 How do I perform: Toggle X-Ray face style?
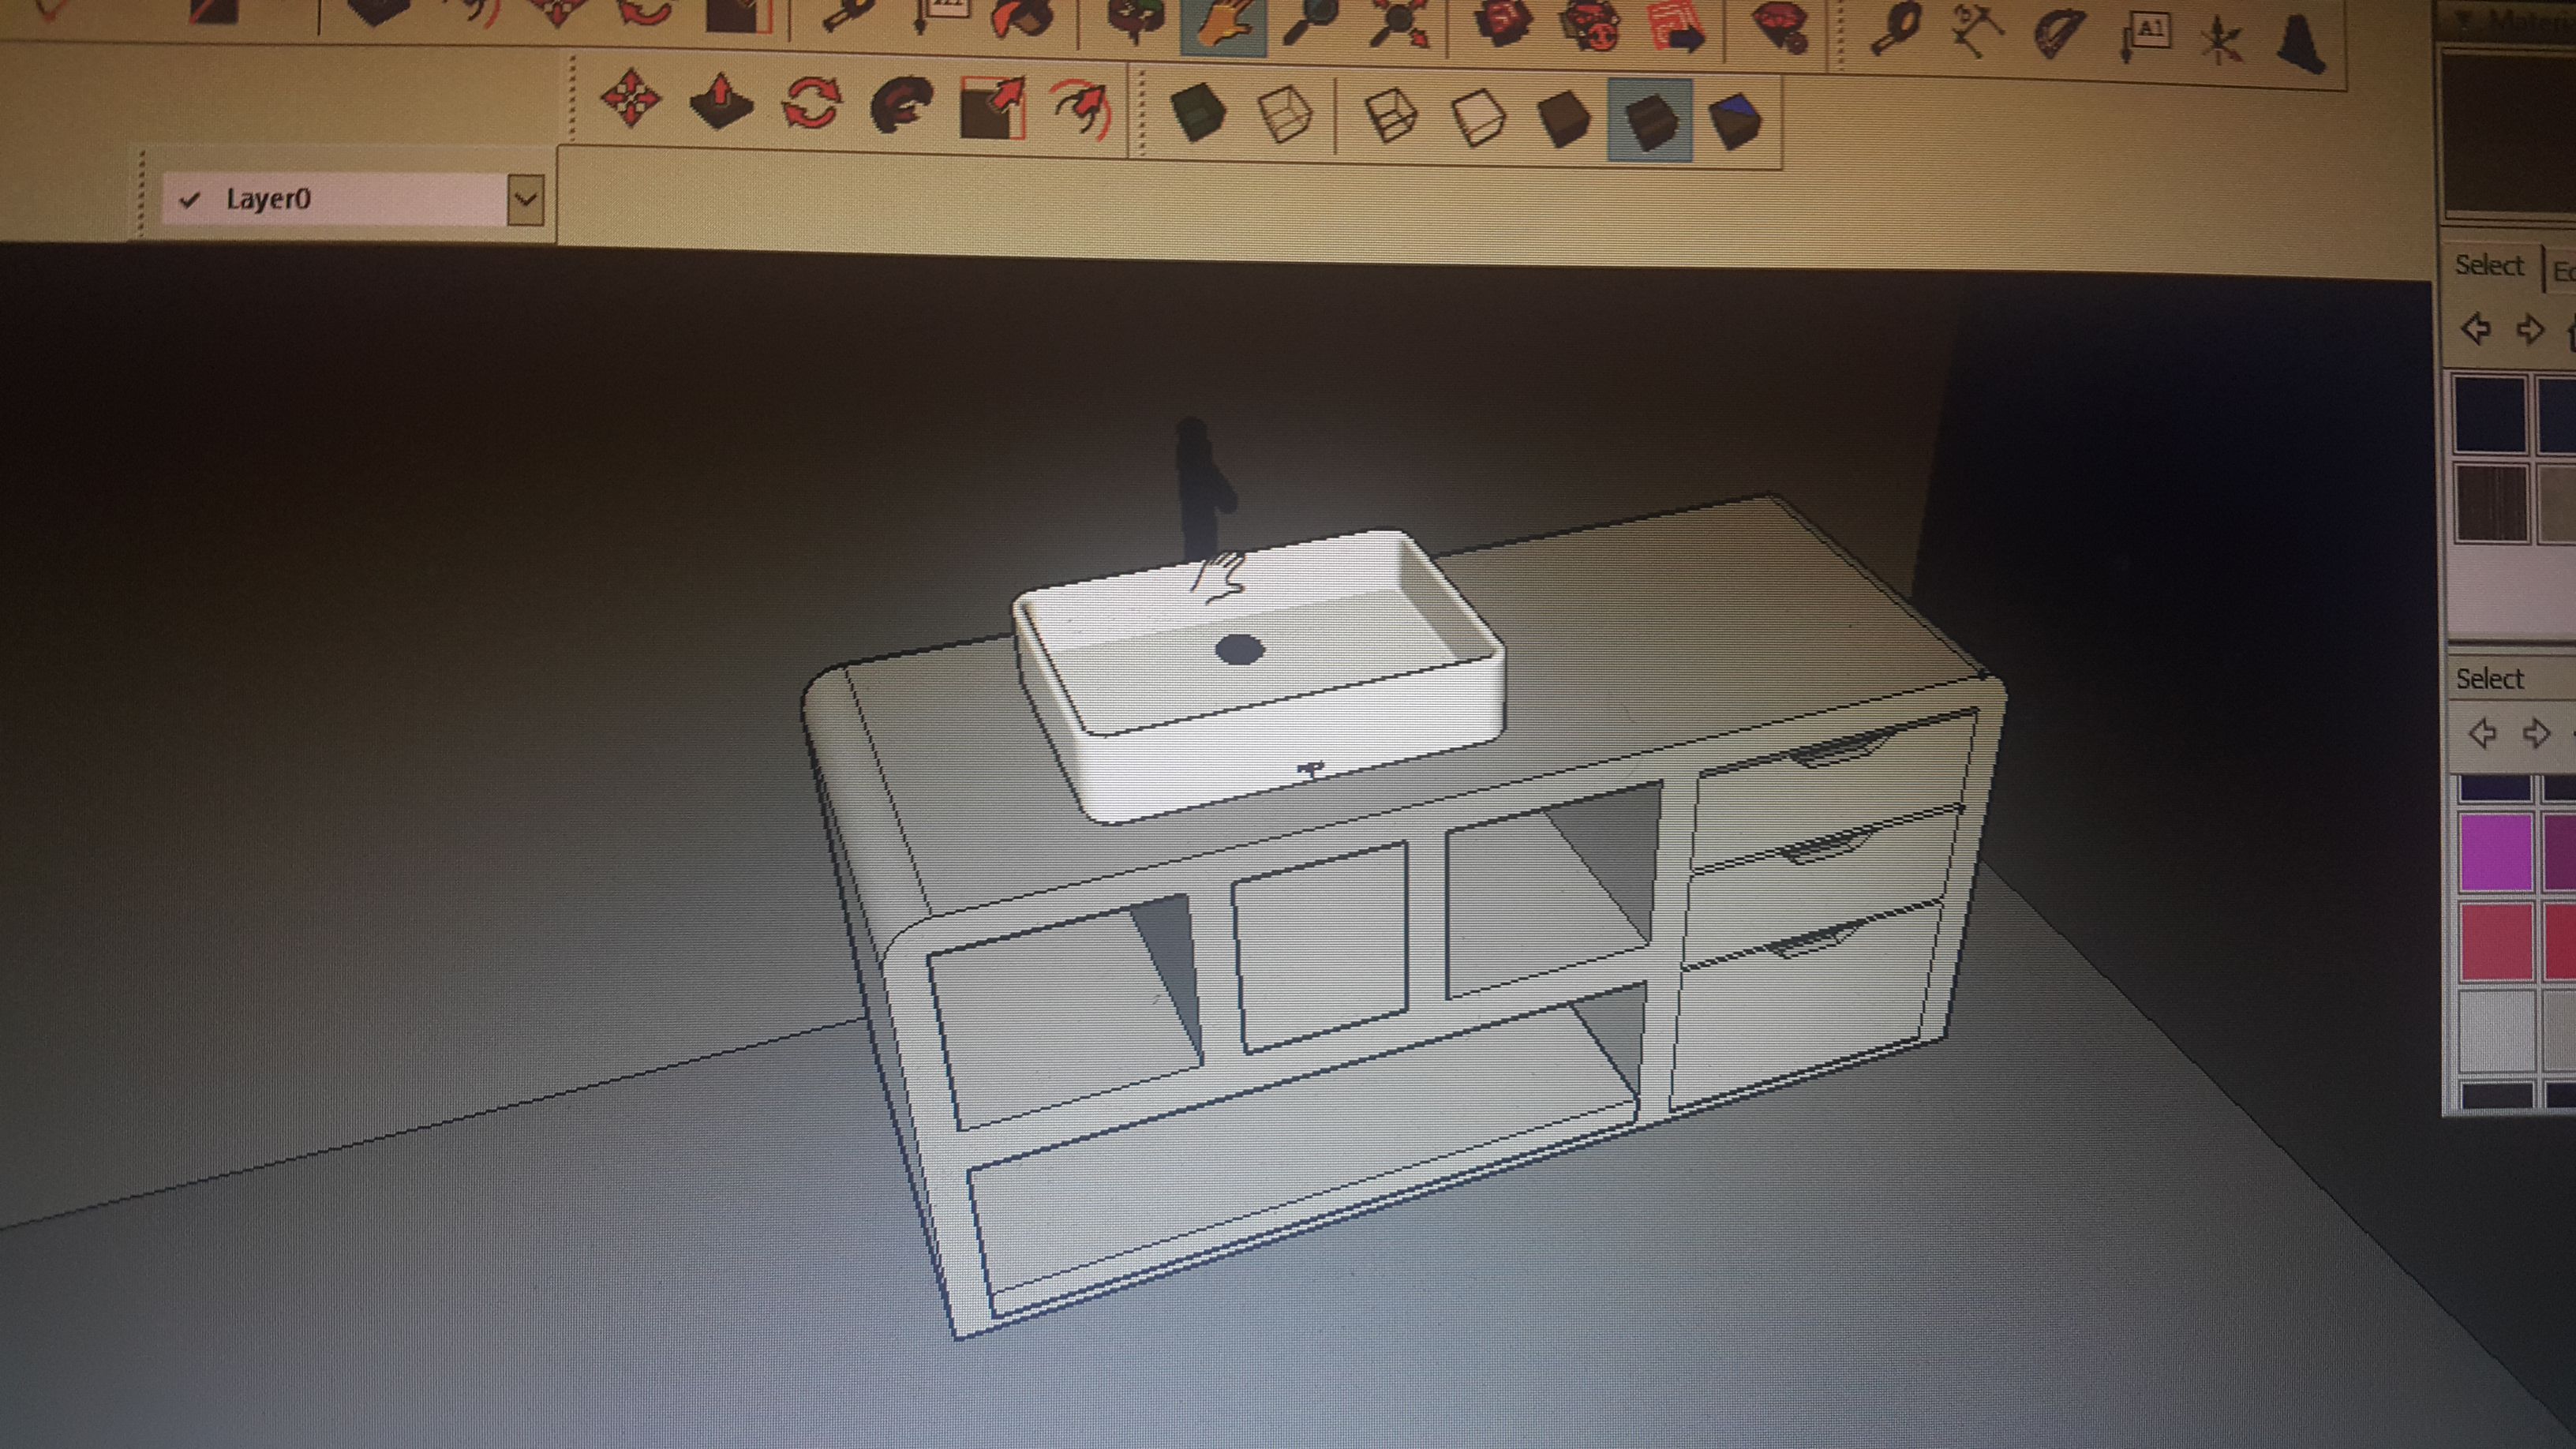point(1197,113)
